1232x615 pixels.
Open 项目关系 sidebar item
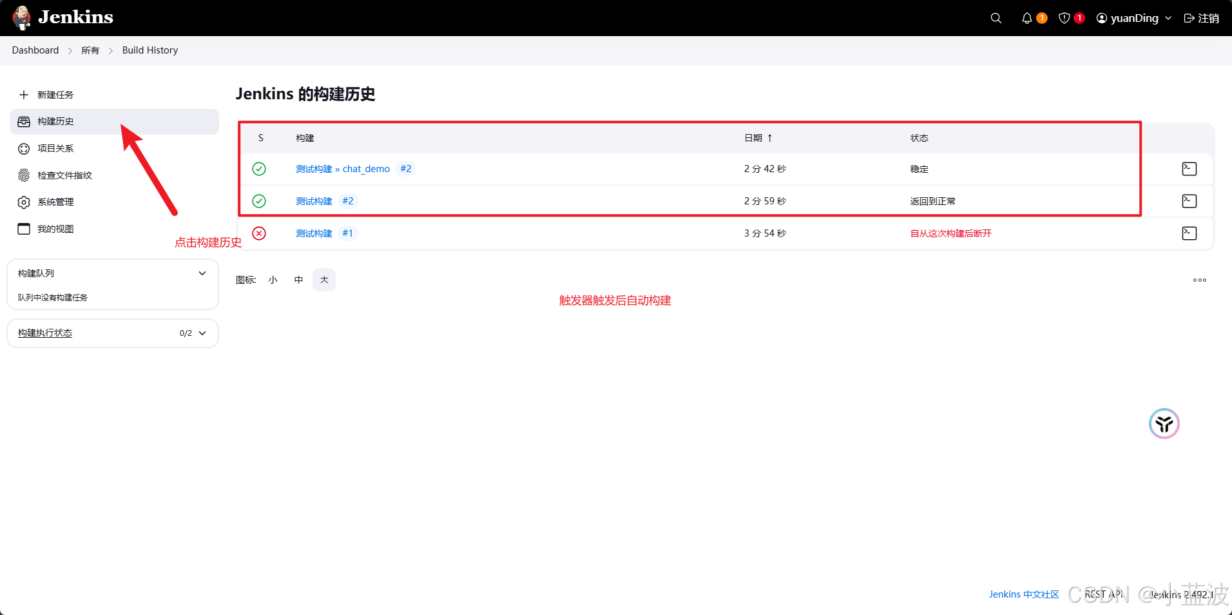[x=114, y=148]
